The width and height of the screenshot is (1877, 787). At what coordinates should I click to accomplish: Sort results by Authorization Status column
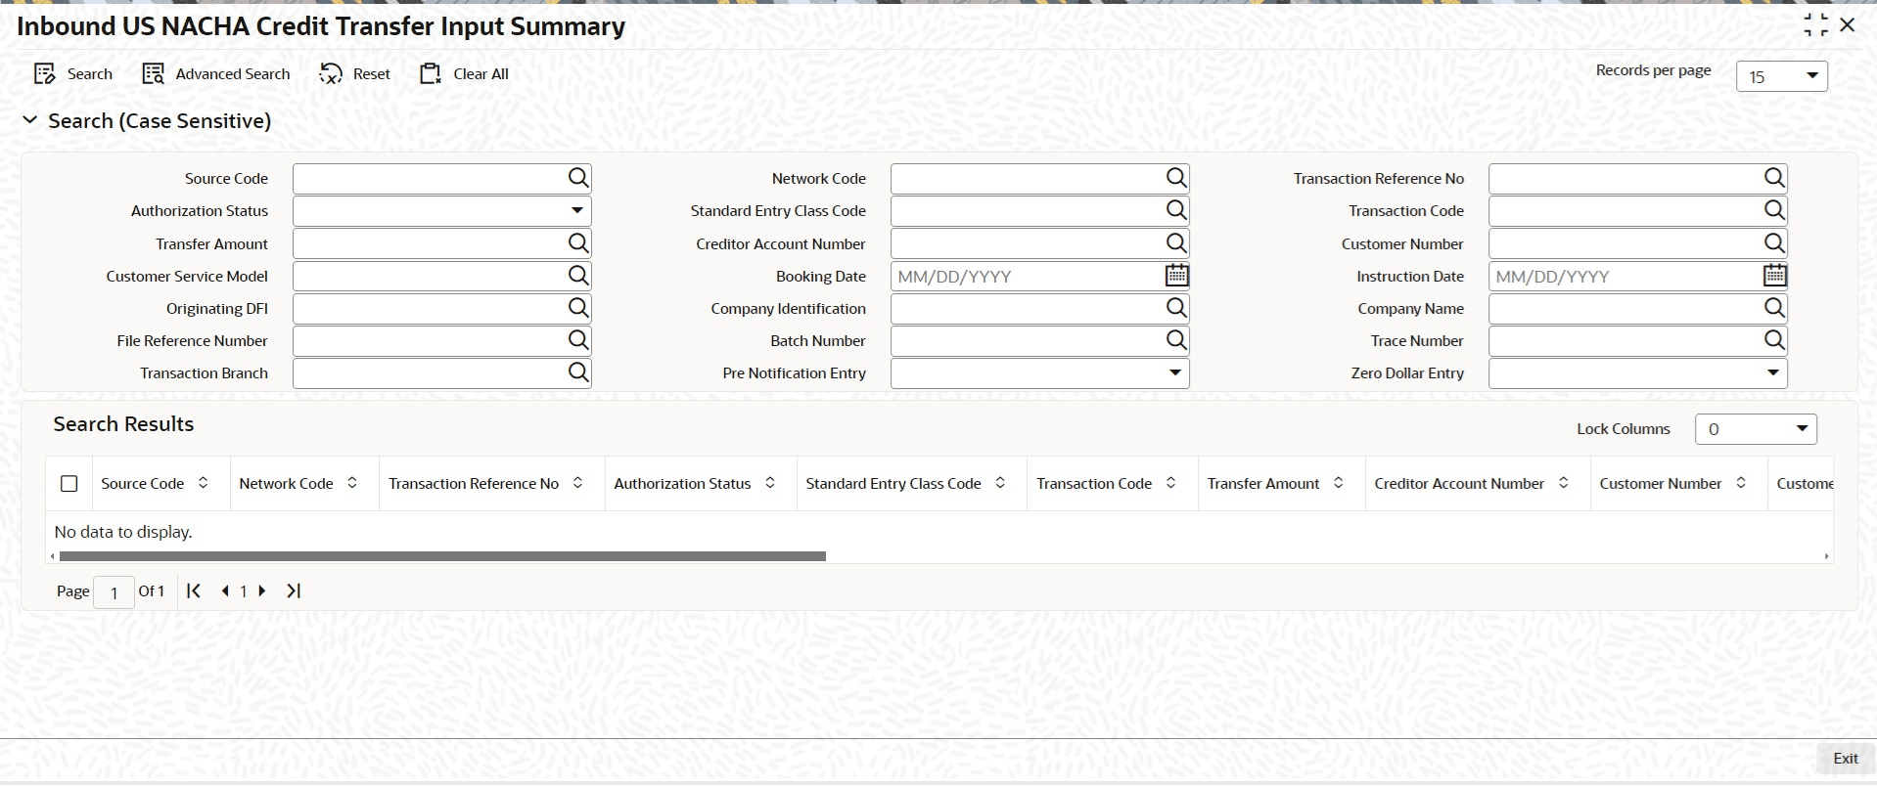770,483
